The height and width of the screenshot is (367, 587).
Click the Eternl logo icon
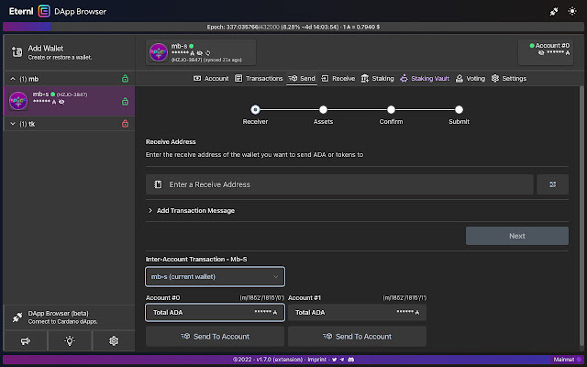pos(44,11)
